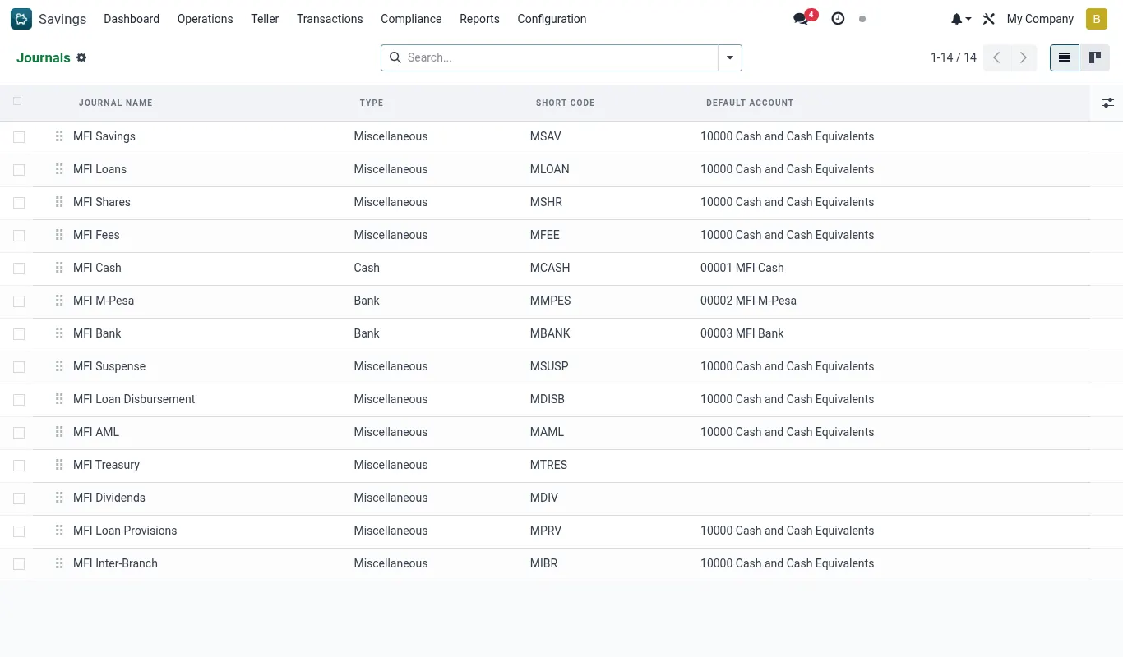This screenshot has height=657, width=1123.
Task: Open the MFI Loan Provisions journal record
Action: pos(125,531)
